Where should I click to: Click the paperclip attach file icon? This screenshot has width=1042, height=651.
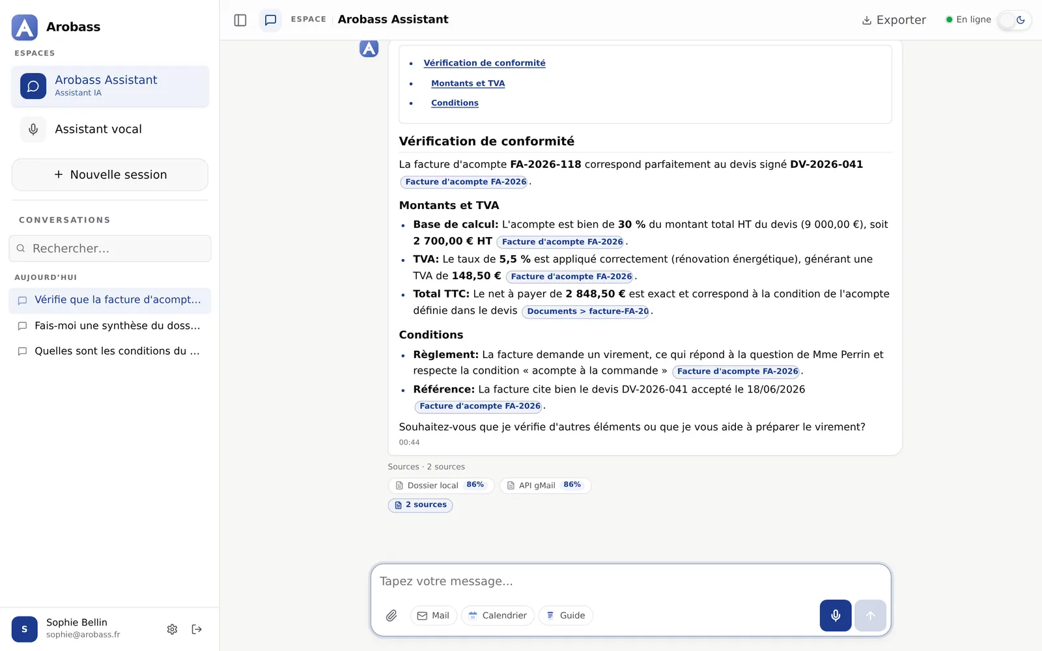click(391, 615)
